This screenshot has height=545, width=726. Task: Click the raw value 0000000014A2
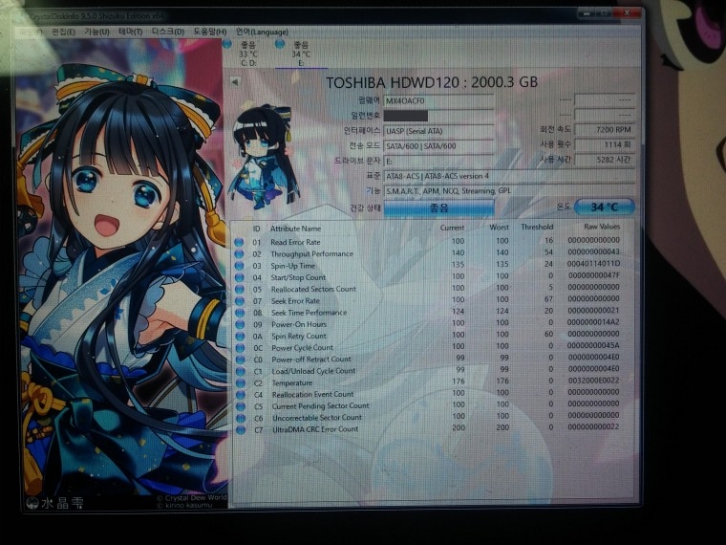pos(593,322)
